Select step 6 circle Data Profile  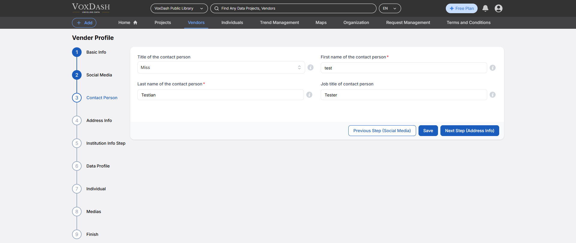(77, 166)
